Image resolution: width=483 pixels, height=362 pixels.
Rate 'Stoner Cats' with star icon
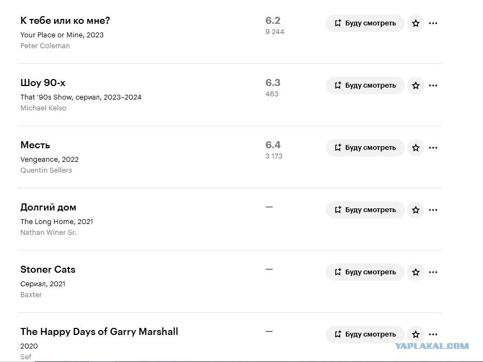[x=416, y=272]
